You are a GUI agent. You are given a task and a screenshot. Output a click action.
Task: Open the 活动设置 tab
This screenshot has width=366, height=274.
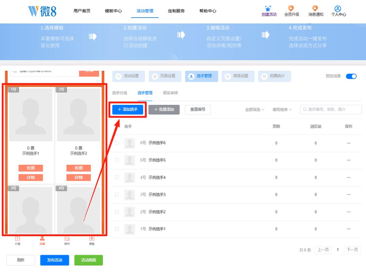pos(128,76)
